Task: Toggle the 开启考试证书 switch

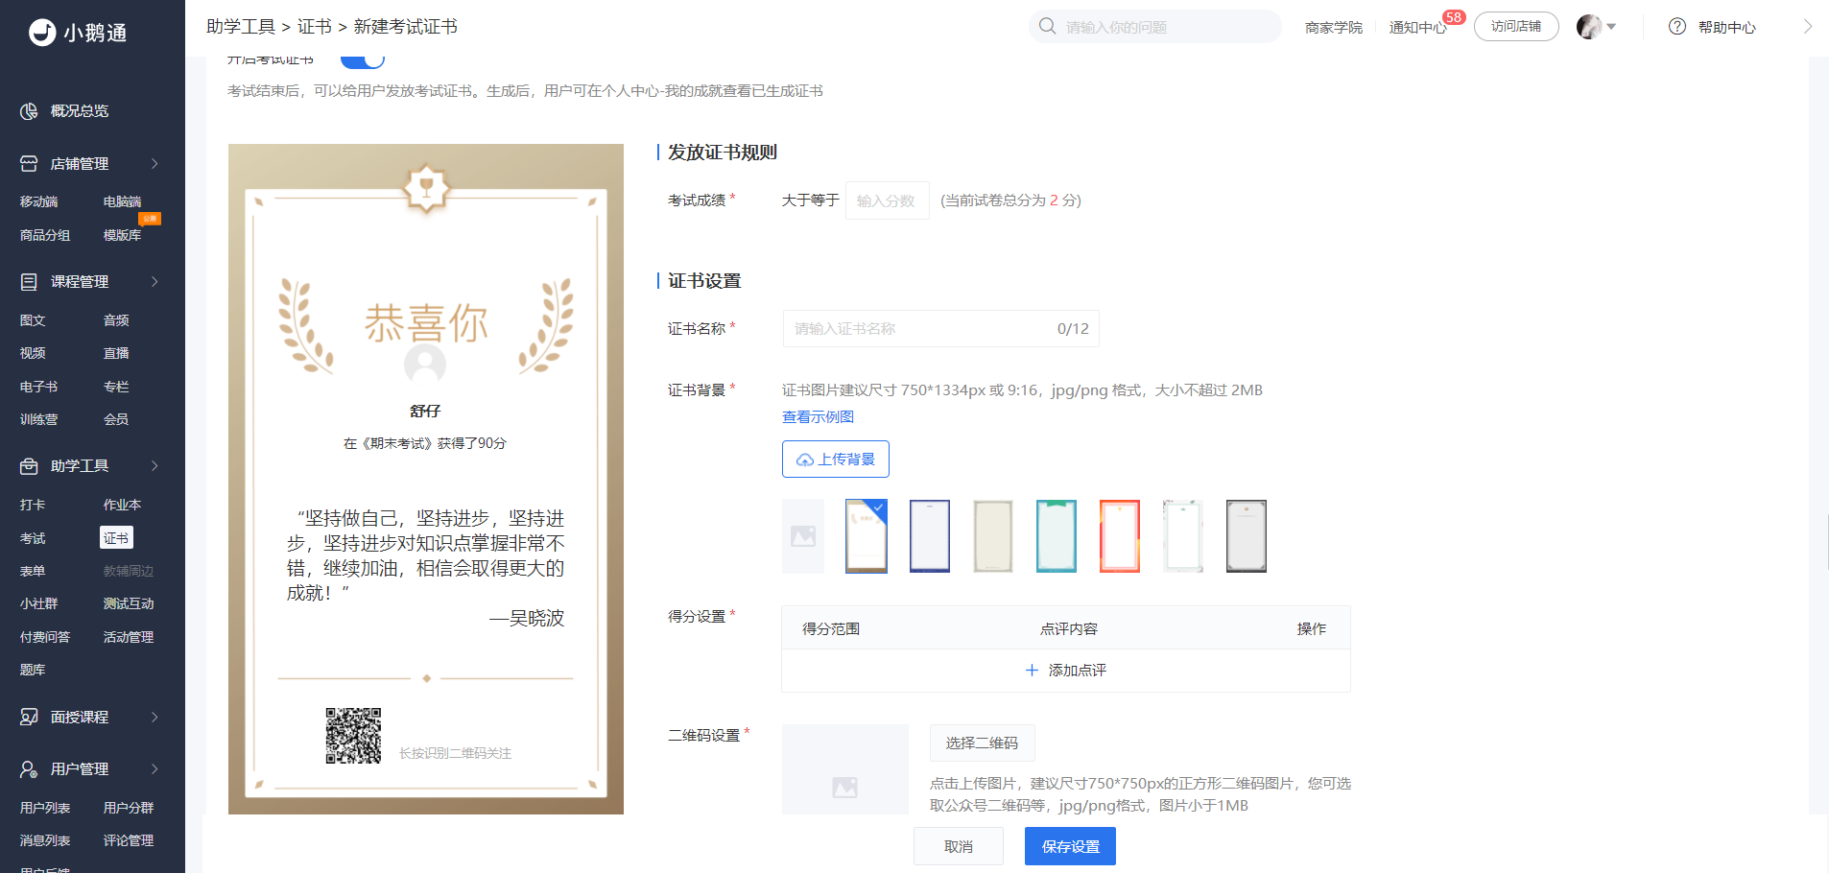Action: tap(363, 60)
